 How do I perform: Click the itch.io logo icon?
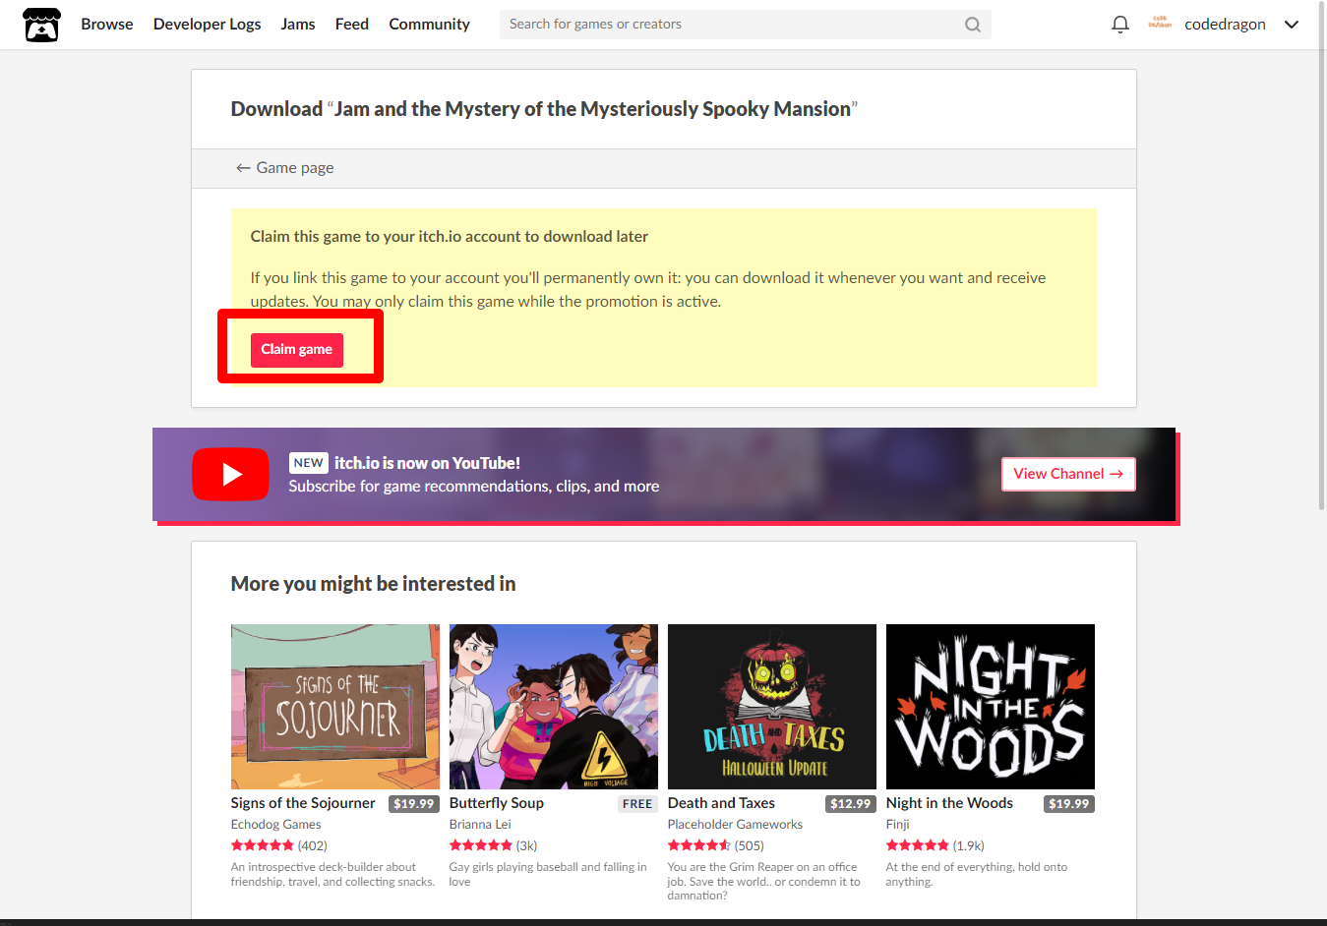pyautogui.click(x=41, y=25)
